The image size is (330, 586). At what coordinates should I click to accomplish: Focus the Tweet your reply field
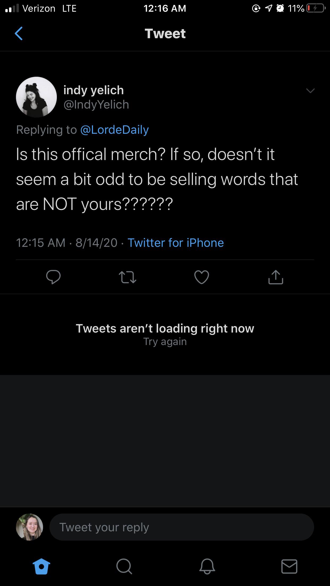[x=181, y=527]
